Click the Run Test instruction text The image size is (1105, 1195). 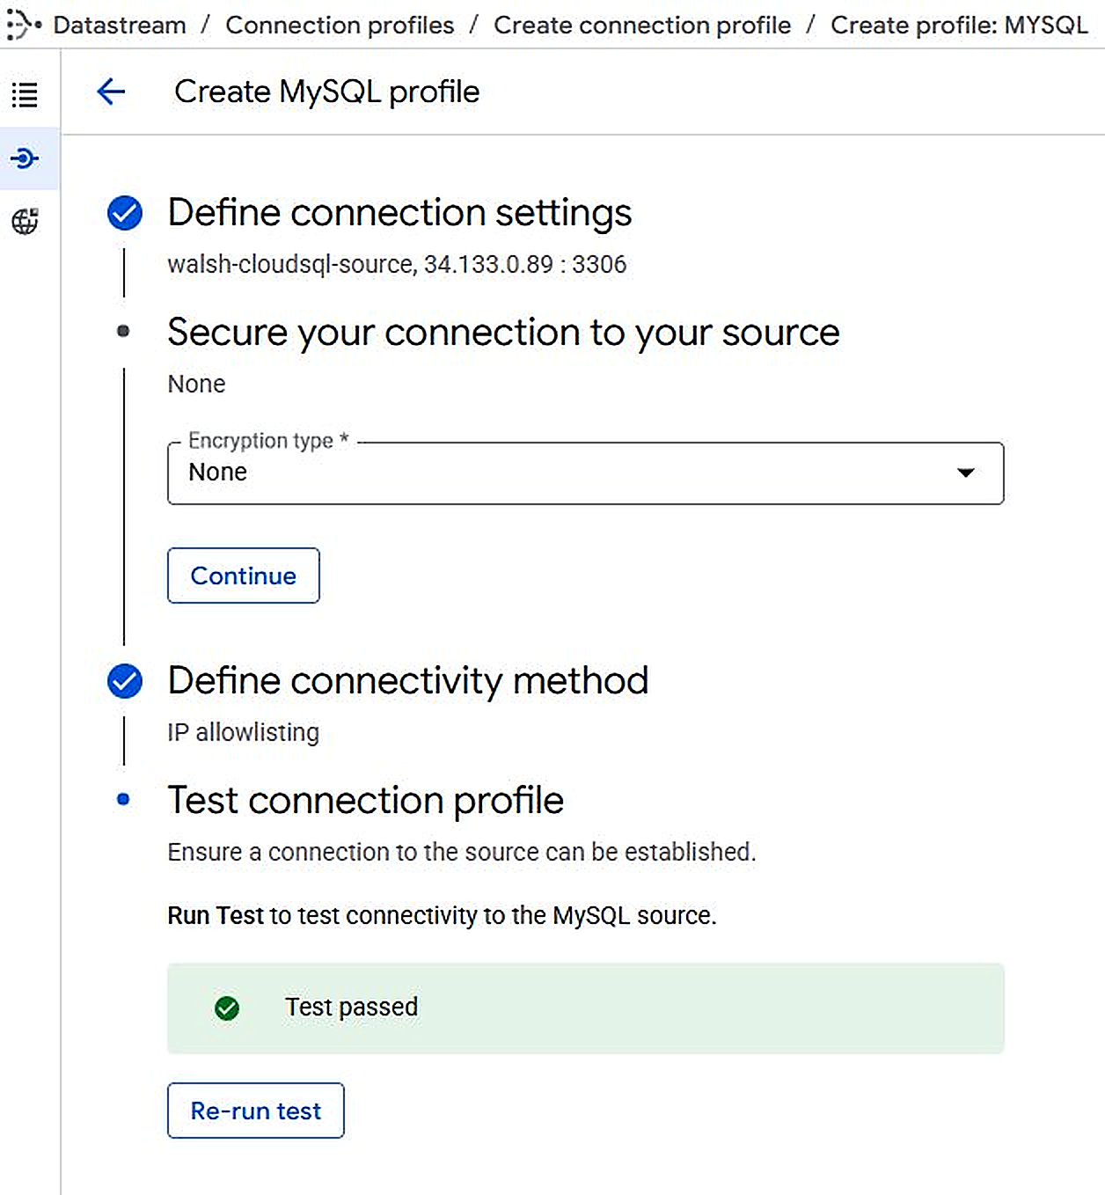point(442,915)
